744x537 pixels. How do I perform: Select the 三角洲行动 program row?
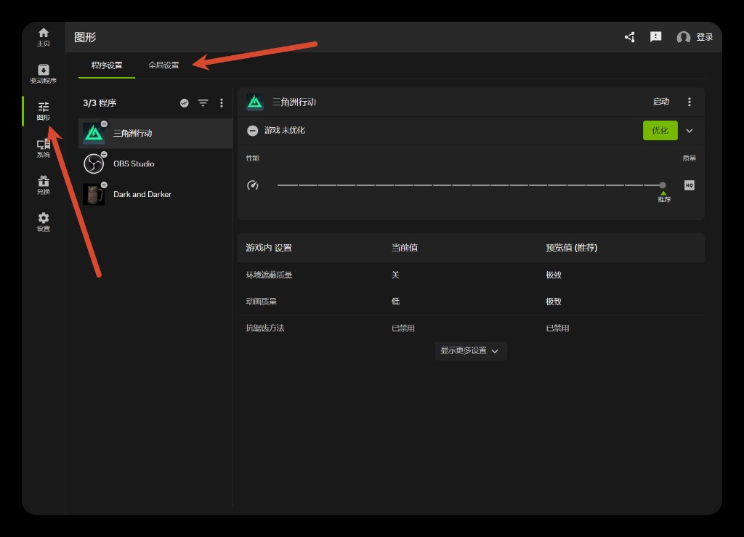coord(155,133)
